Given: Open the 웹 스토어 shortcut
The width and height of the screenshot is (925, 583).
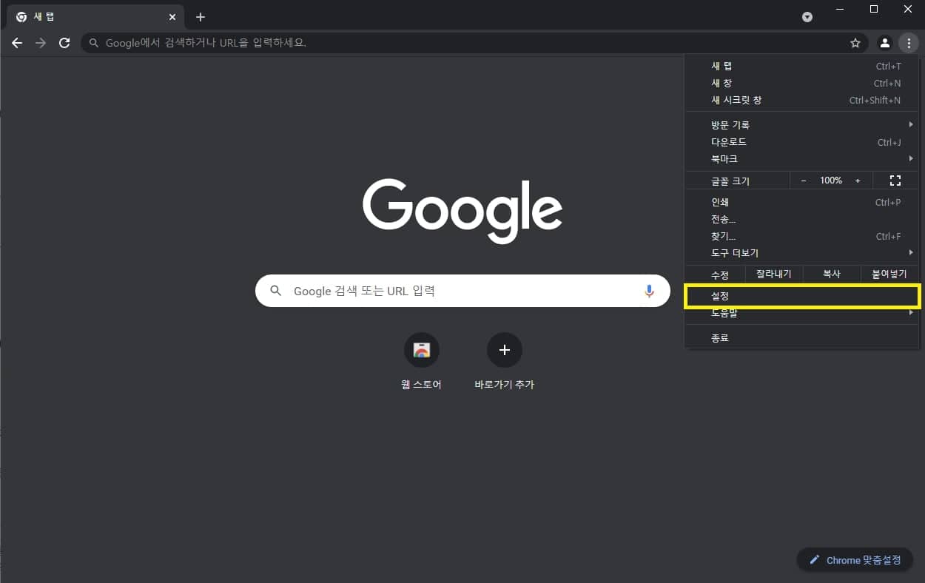Looking at the screenshot, I should tap(421, 350).
